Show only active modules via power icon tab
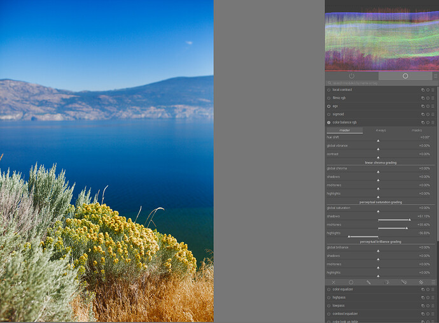 click(352, 76)
